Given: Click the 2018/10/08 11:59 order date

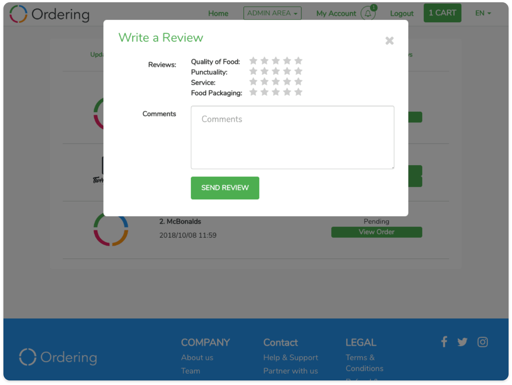Looking at the screenshot, I should pyautogui.click(x=188, y=235).
